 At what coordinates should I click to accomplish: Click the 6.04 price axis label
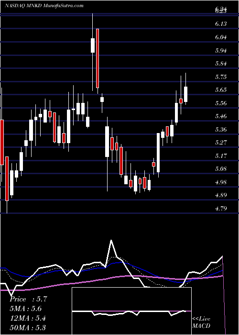coord(221,37)
